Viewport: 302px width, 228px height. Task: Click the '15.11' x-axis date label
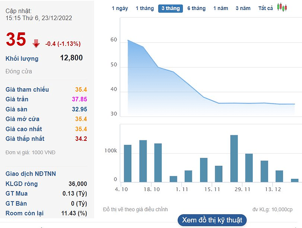click(212, 189)
